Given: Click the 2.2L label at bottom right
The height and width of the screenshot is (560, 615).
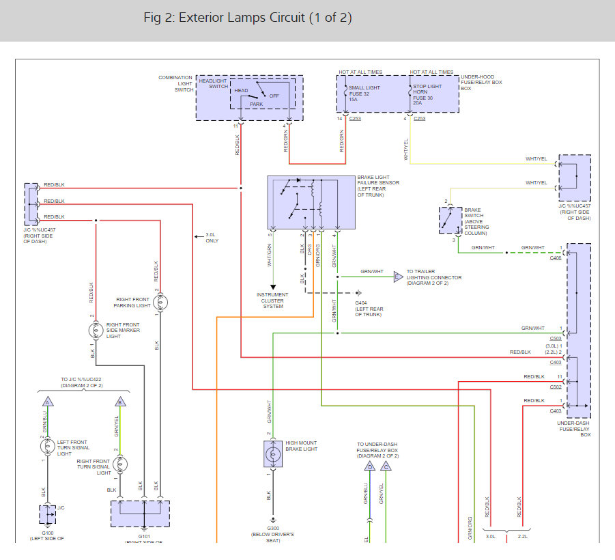Looking at the screenshot, I should [523, 537].
